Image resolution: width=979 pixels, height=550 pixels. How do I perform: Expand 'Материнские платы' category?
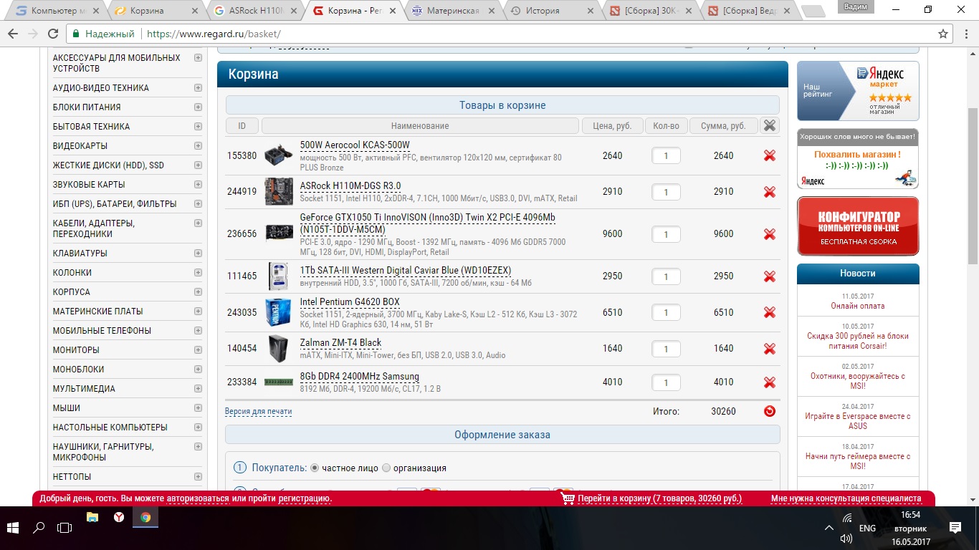(198, 312)
